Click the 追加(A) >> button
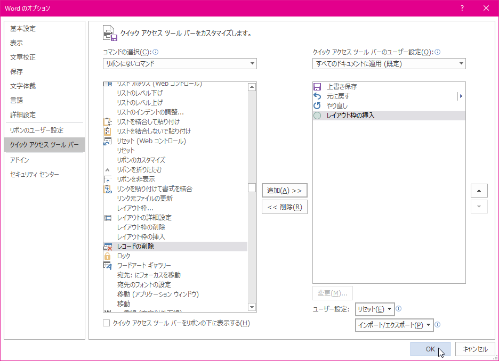The height and width of the screenshot is (361, 499). point(285,191)
